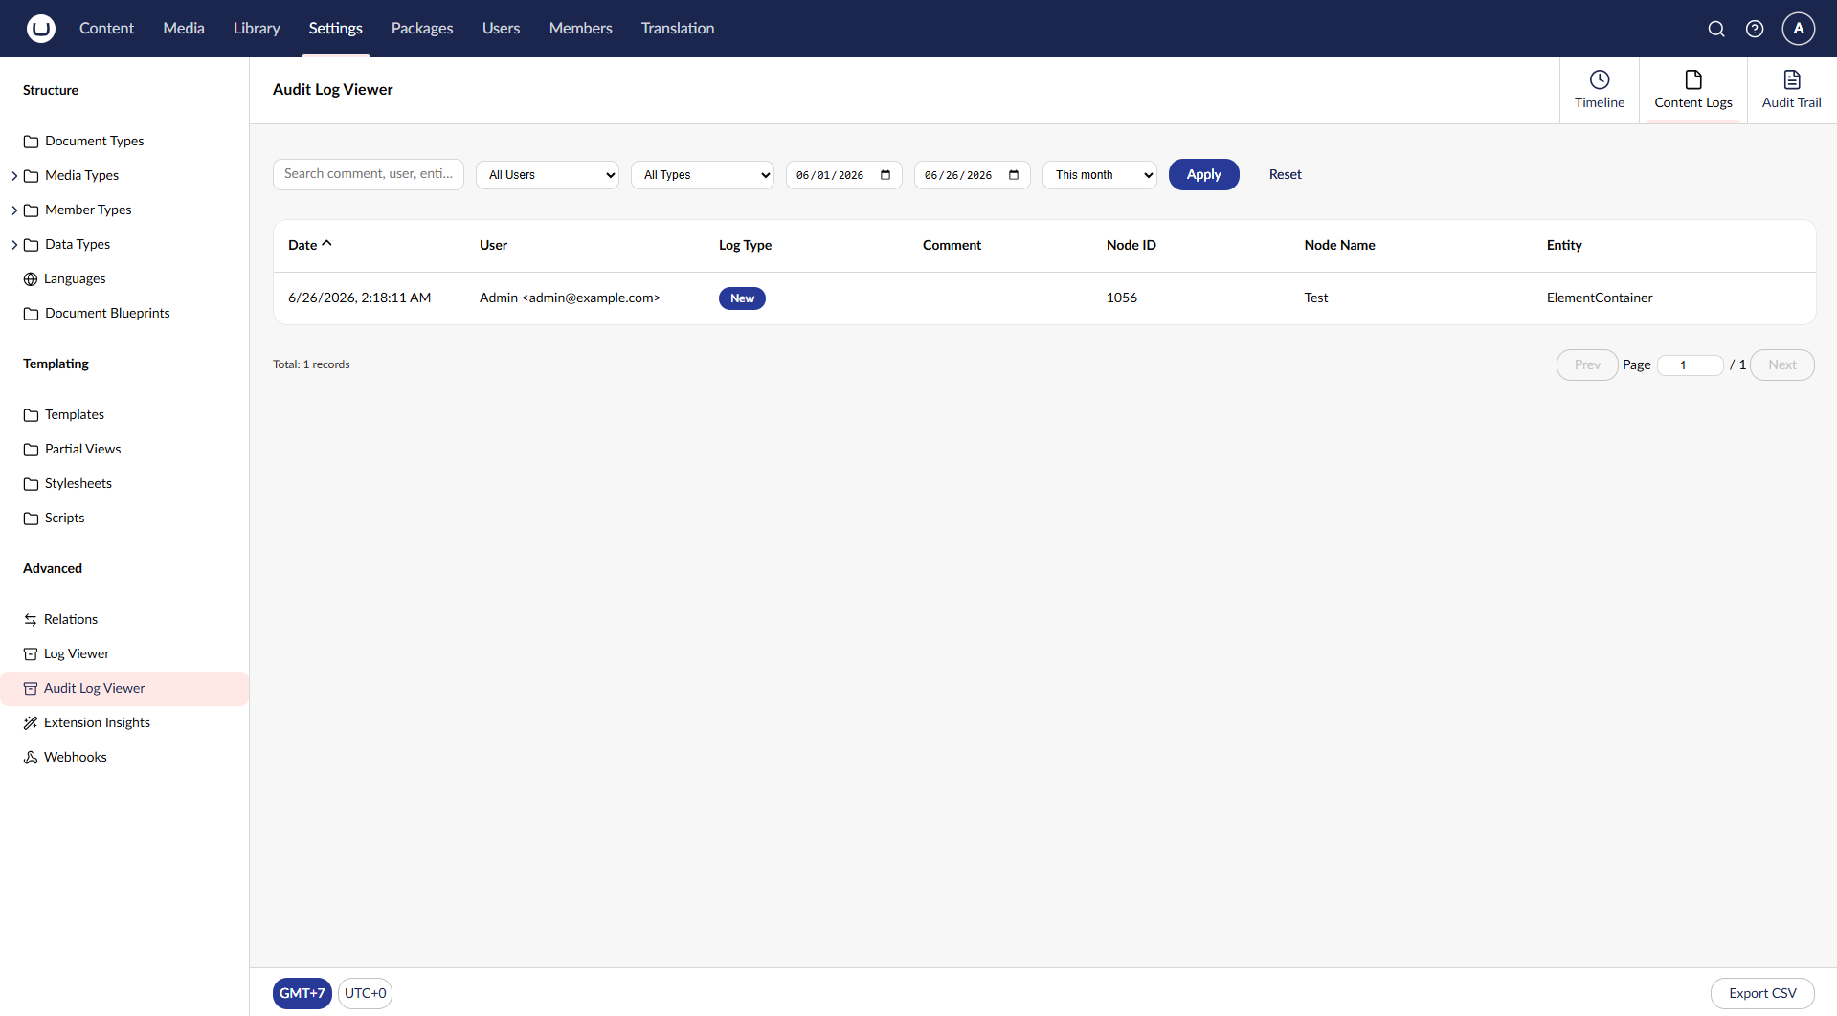Open the Settings section

pyautogui.click(x=335, y=29)
